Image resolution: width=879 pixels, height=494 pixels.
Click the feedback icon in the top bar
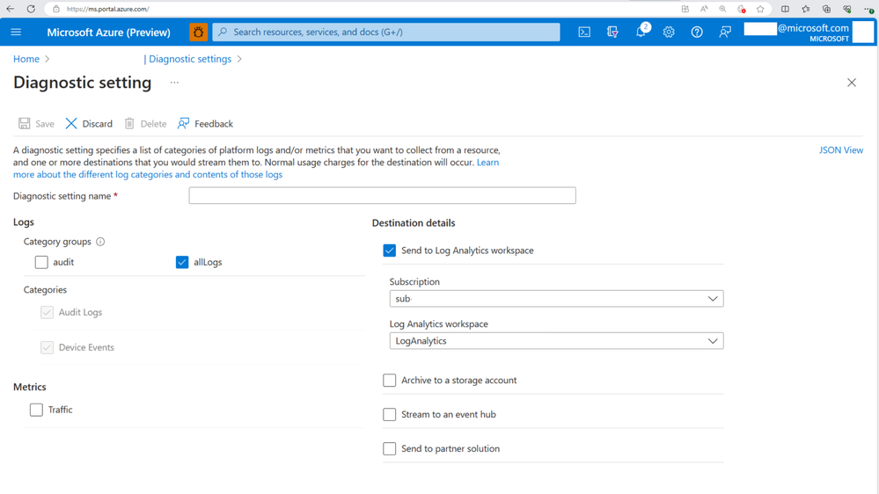tap(725, 32)
